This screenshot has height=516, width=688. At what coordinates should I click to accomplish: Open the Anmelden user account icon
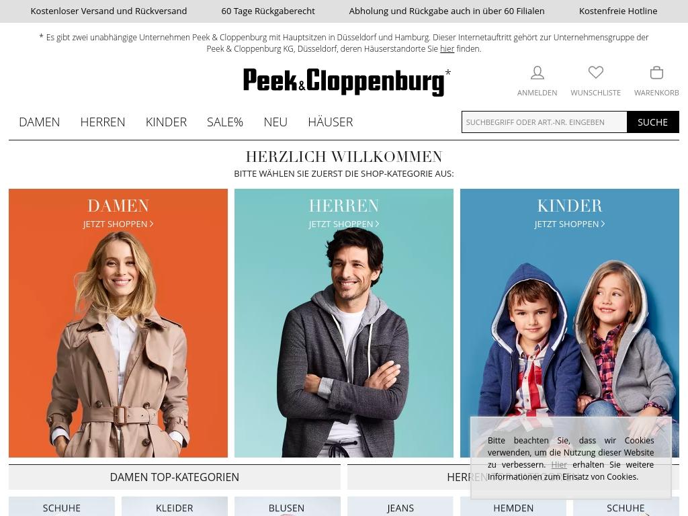click(537, 73)
